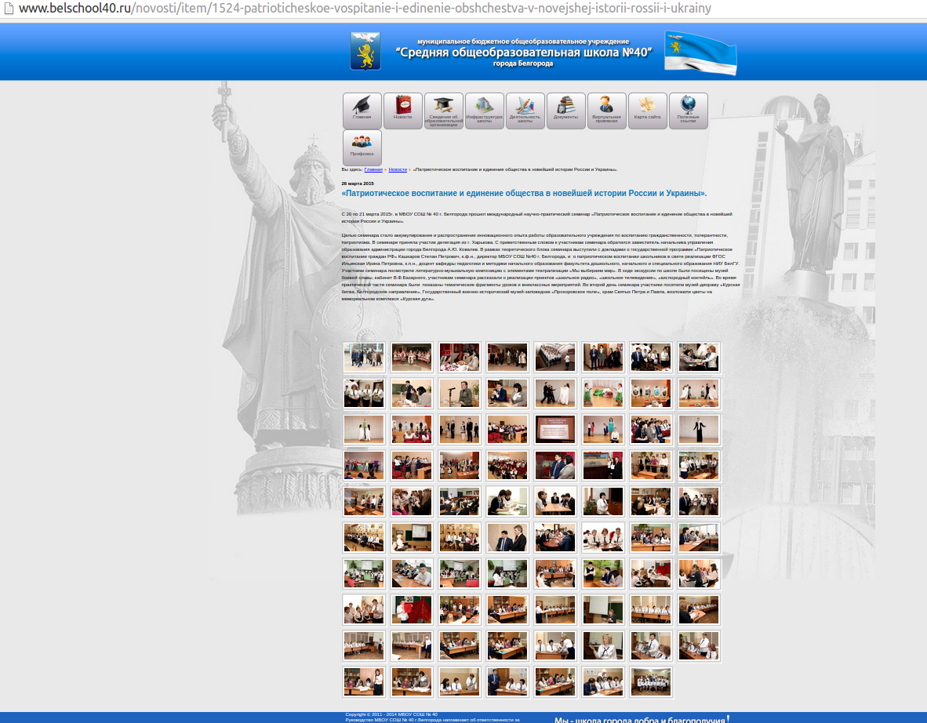This screenshot has height=723, width=927.
Task: Follow the Главная breadcrumb link
Action: click(373, 169)
